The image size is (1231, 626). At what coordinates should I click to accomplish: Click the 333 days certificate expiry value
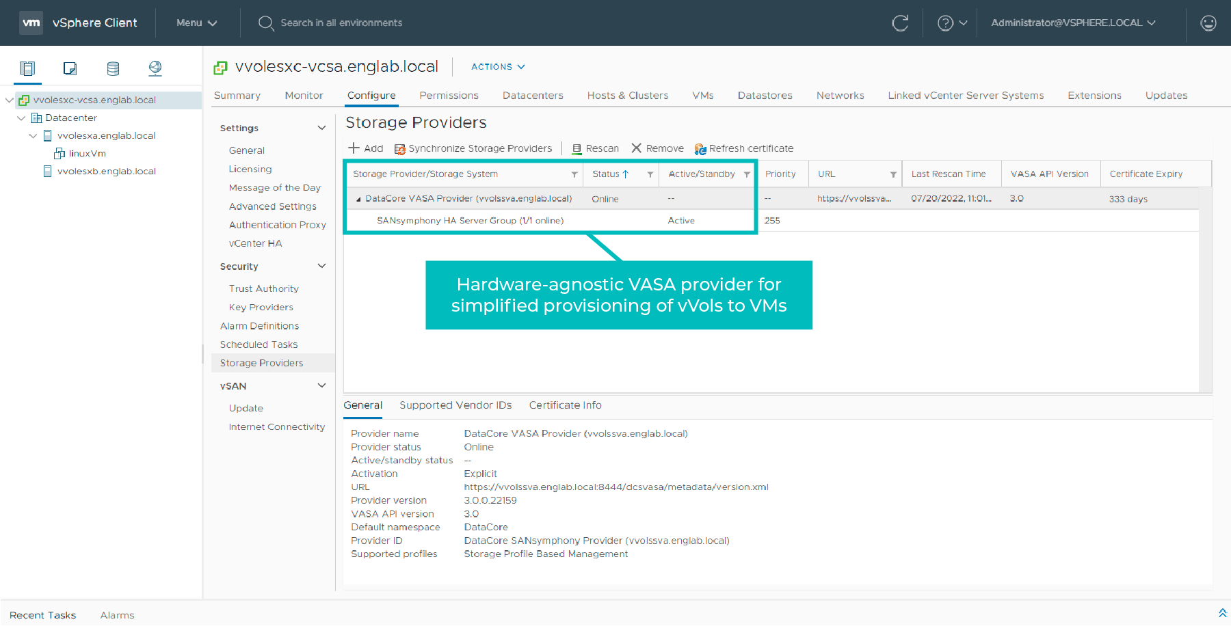click(x=1128, y=200)
